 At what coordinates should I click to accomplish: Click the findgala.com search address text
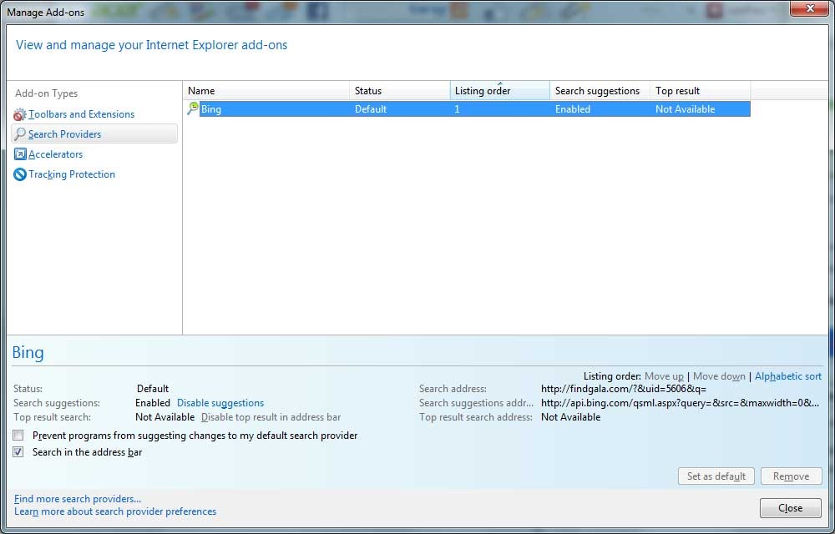coord(624,389)
